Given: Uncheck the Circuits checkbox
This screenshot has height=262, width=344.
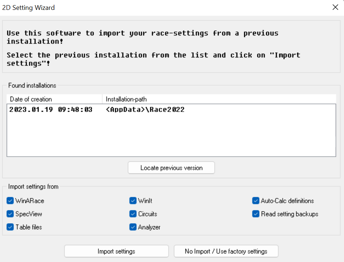Looking at the screenshot, I should tap(133, 214).
